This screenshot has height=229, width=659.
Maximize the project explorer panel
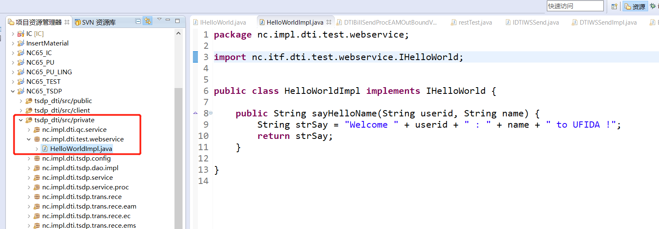coord(177,20)
